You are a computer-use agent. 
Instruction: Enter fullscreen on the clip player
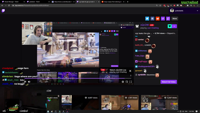point(131,82)
